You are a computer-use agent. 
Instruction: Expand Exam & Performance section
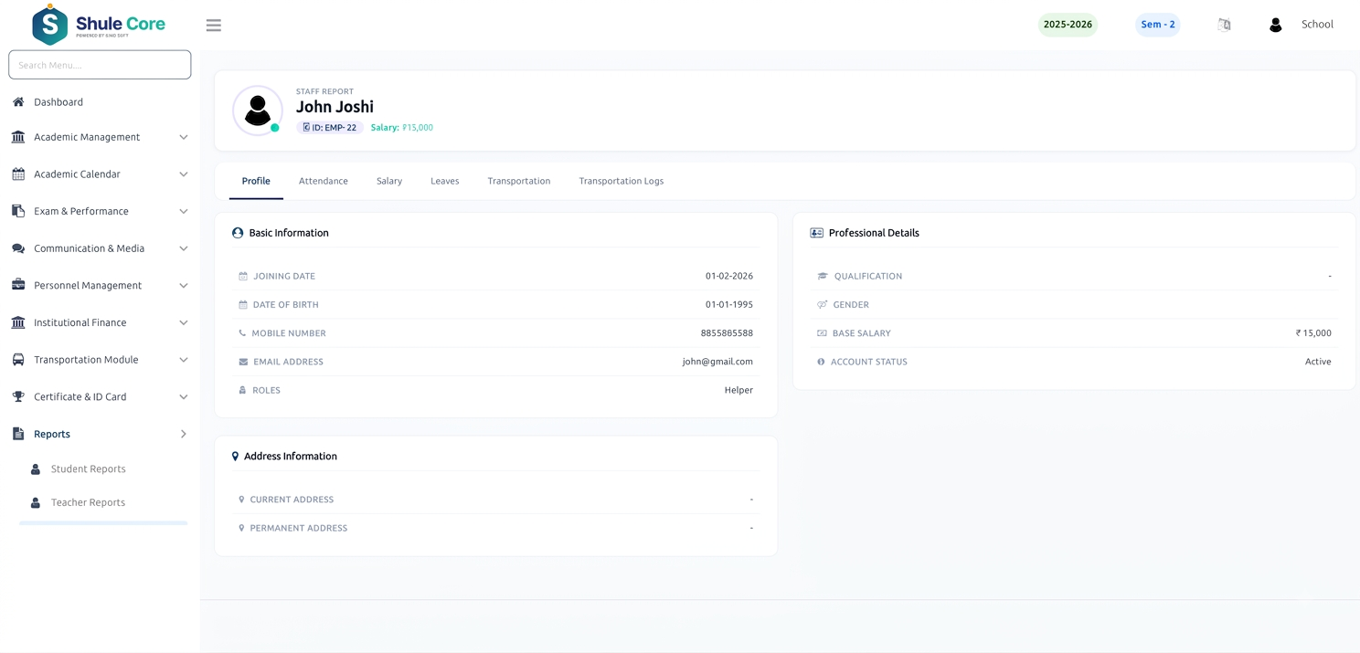(x=184, y=211)
